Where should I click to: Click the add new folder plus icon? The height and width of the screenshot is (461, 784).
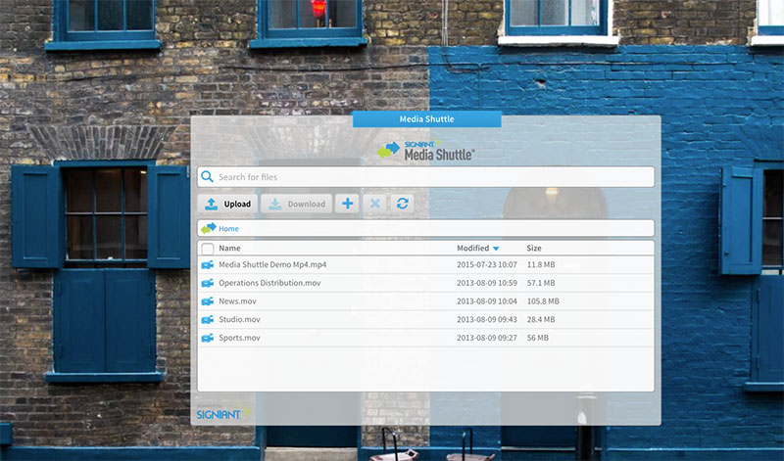click(x=347, y=204)
